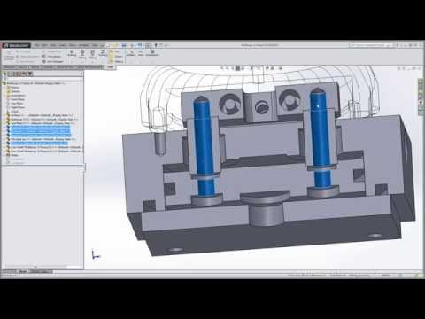
Task: Toggle the highlighted Section View icon
Action: click(x=237, y=68)
